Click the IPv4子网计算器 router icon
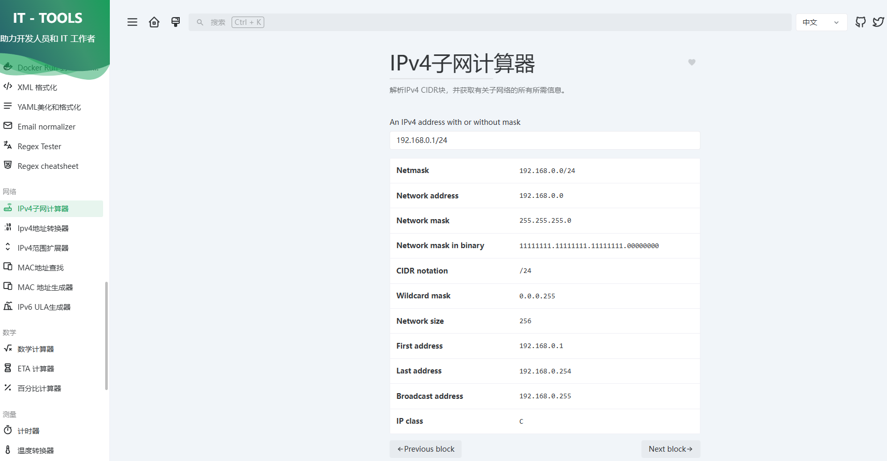The height and width of the screenshot is (461, 887). click(8, 208)
